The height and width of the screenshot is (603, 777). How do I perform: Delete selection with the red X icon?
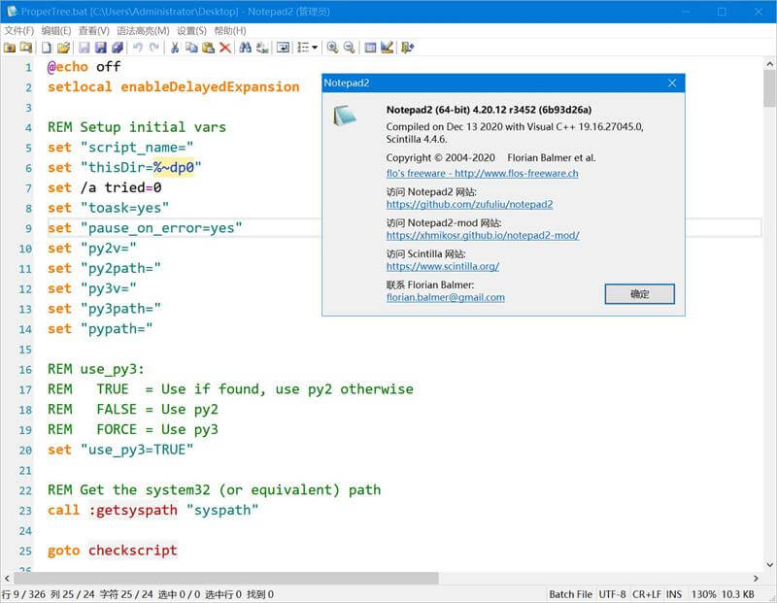(225, 48)
